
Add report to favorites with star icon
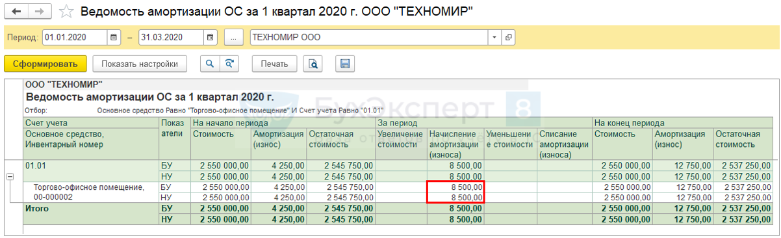66,11
